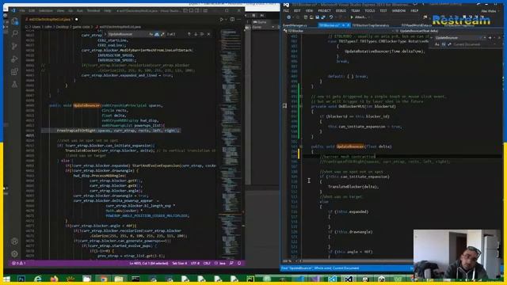Open the Java language mode selector in VS Code
Image resolution: width=507 pixels, height=285 pixels.
223,263
